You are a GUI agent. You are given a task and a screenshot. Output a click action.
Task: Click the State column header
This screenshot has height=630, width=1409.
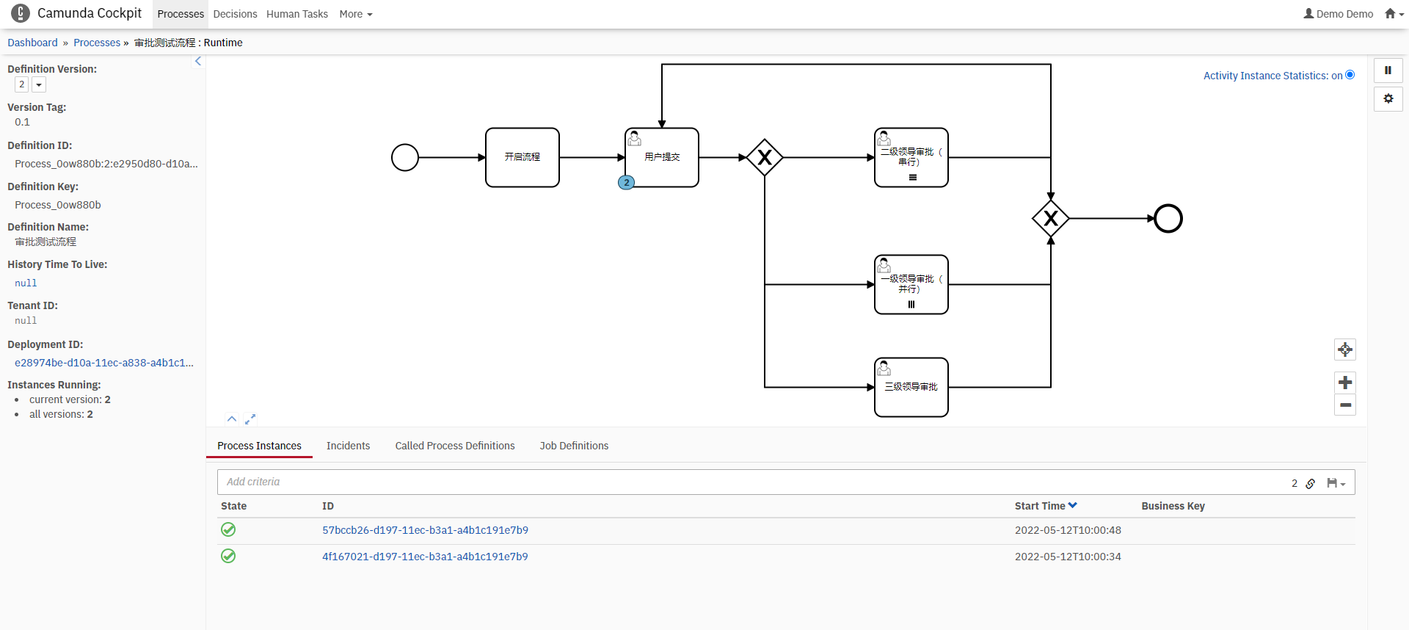tap(233, 506)
